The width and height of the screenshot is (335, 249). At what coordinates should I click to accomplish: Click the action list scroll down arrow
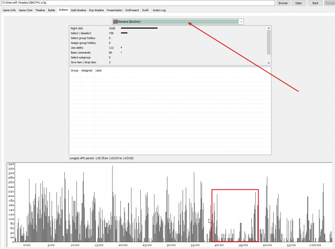[269, 63]
